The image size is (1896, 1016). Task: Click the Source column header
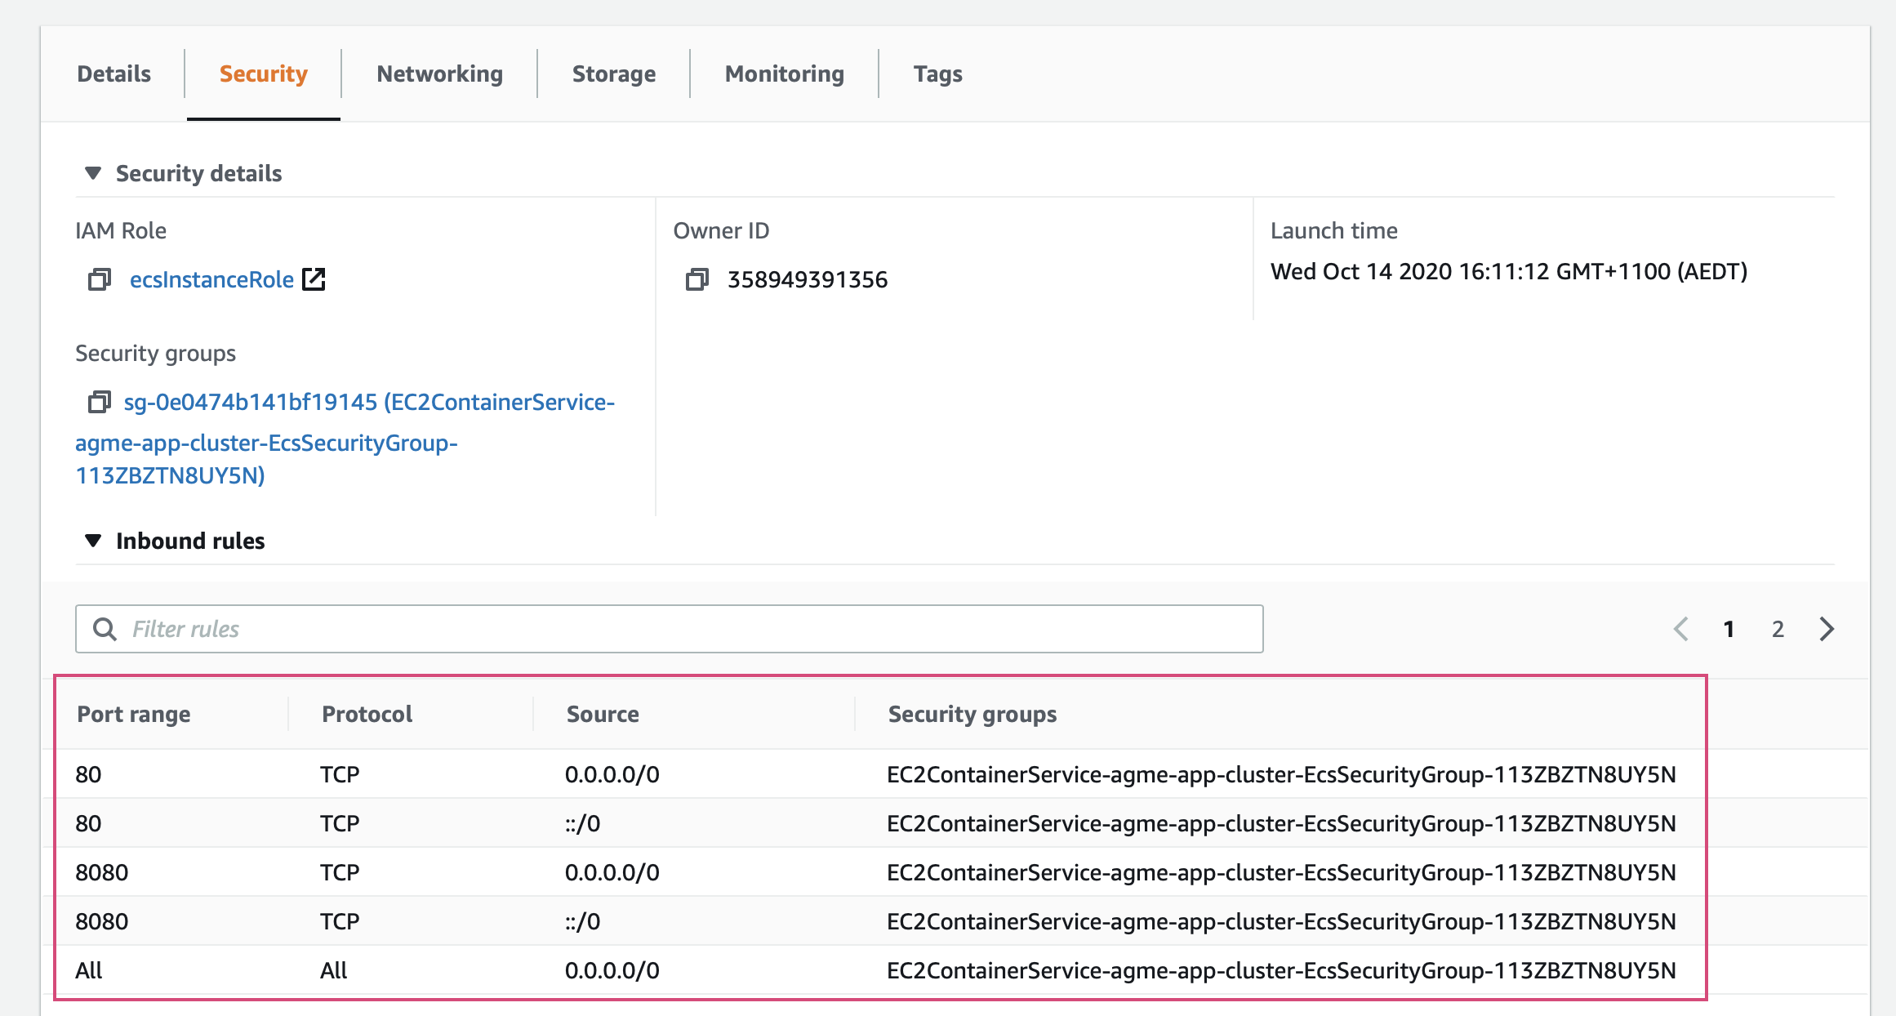(x=603, y=714)
